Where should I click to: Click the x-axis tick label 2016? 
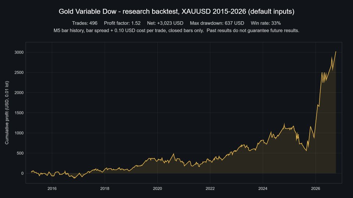point(52,188)
